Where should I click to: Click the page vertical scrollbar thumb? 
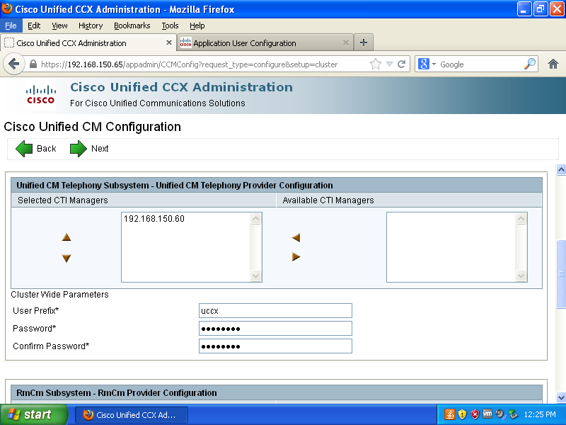(561, 274)
